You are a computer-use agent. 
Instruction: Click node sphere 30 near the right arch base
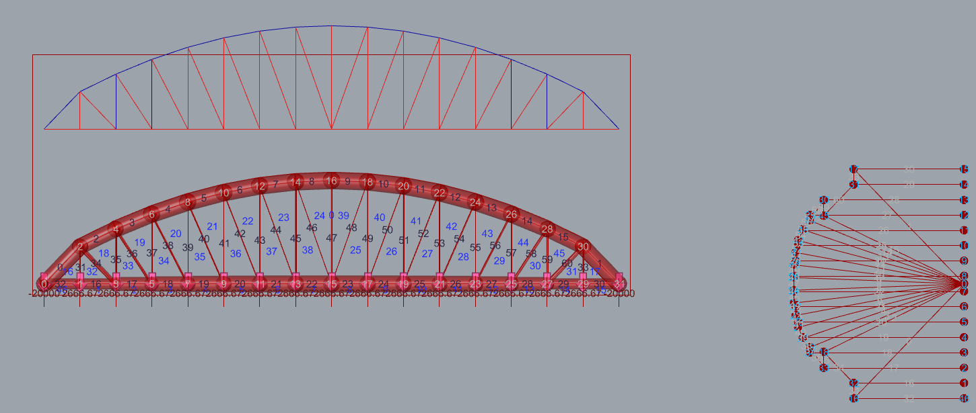583,246
